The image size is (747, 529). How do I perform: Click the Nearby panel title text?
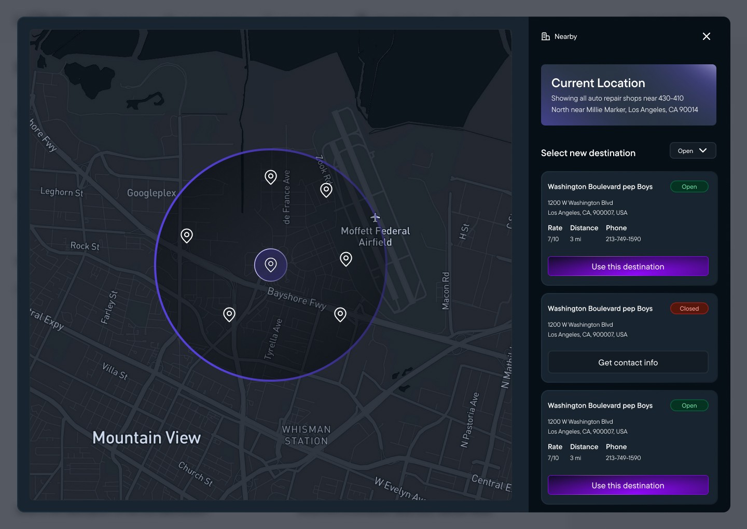(565, 36)
